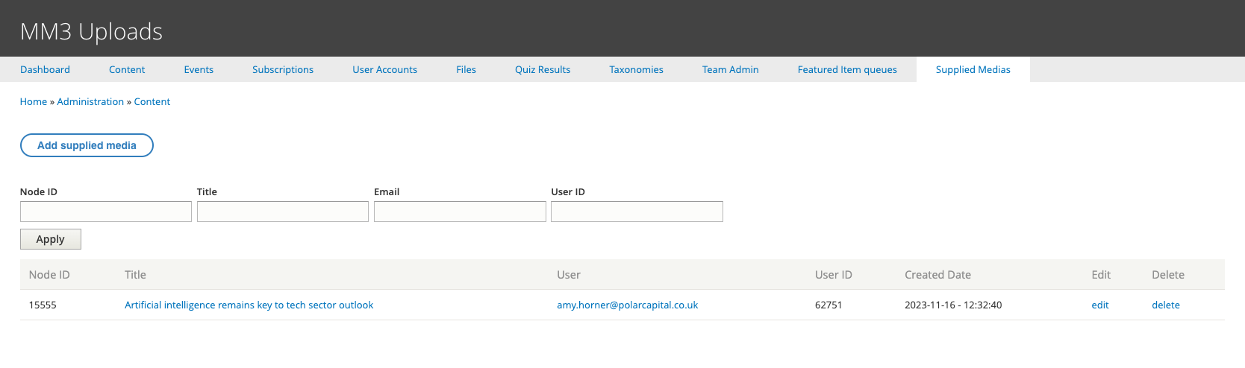Open the Files tab
This screenshot has width=1245, height=368.
466,69
